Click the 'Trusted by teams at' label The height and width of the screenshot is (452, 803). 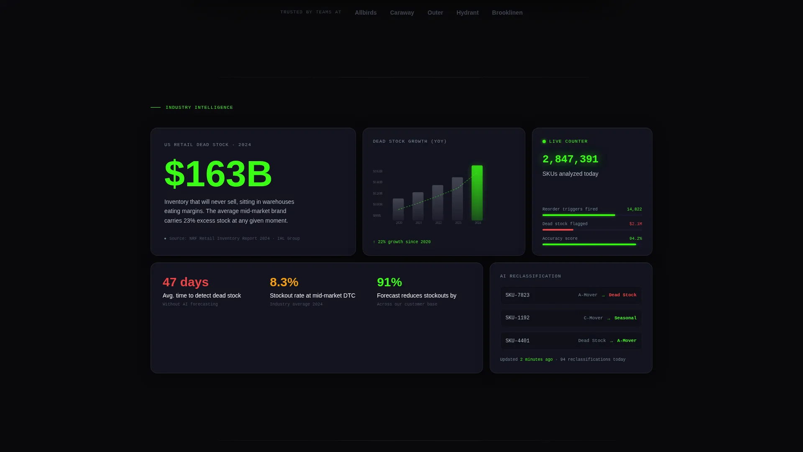(311, 12)
